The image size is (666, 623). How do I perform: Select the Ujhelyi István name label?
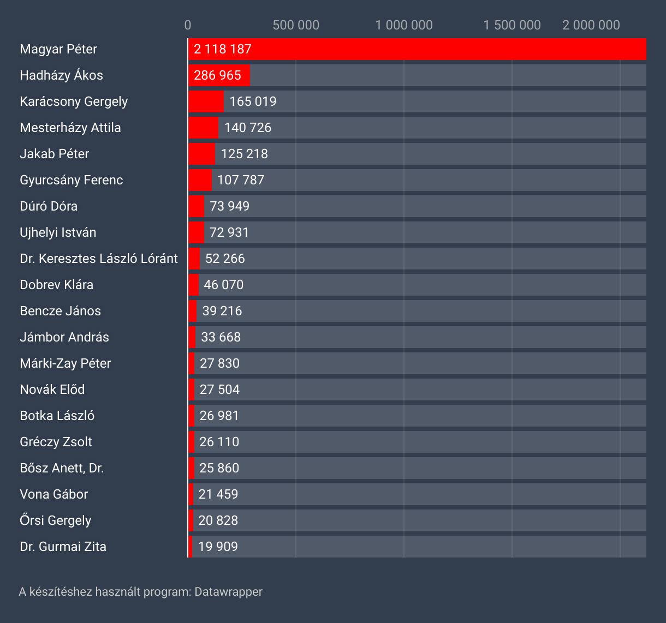[58, 232]
